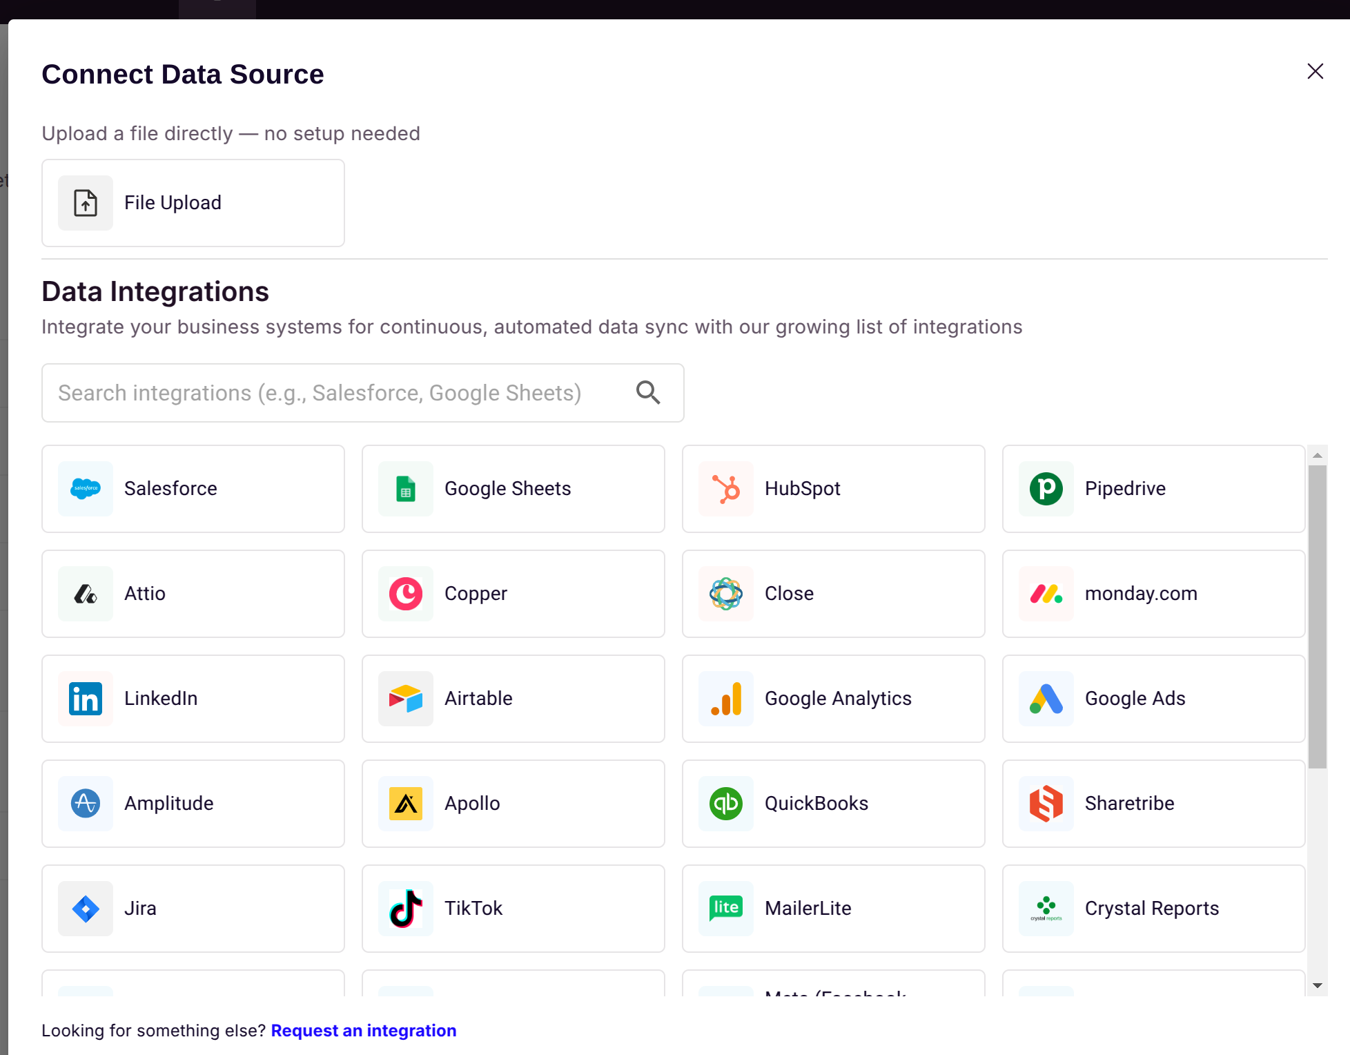Viewport: 1350px width, 1055px height.
Task: Select the Amplitude integration card
Action: tap(193, 804)
